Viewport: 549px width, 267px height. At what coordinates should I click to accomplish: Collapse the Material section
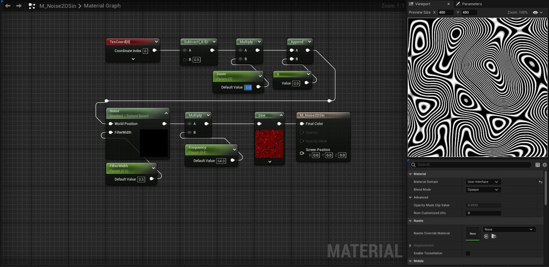(x=410, y=174)
